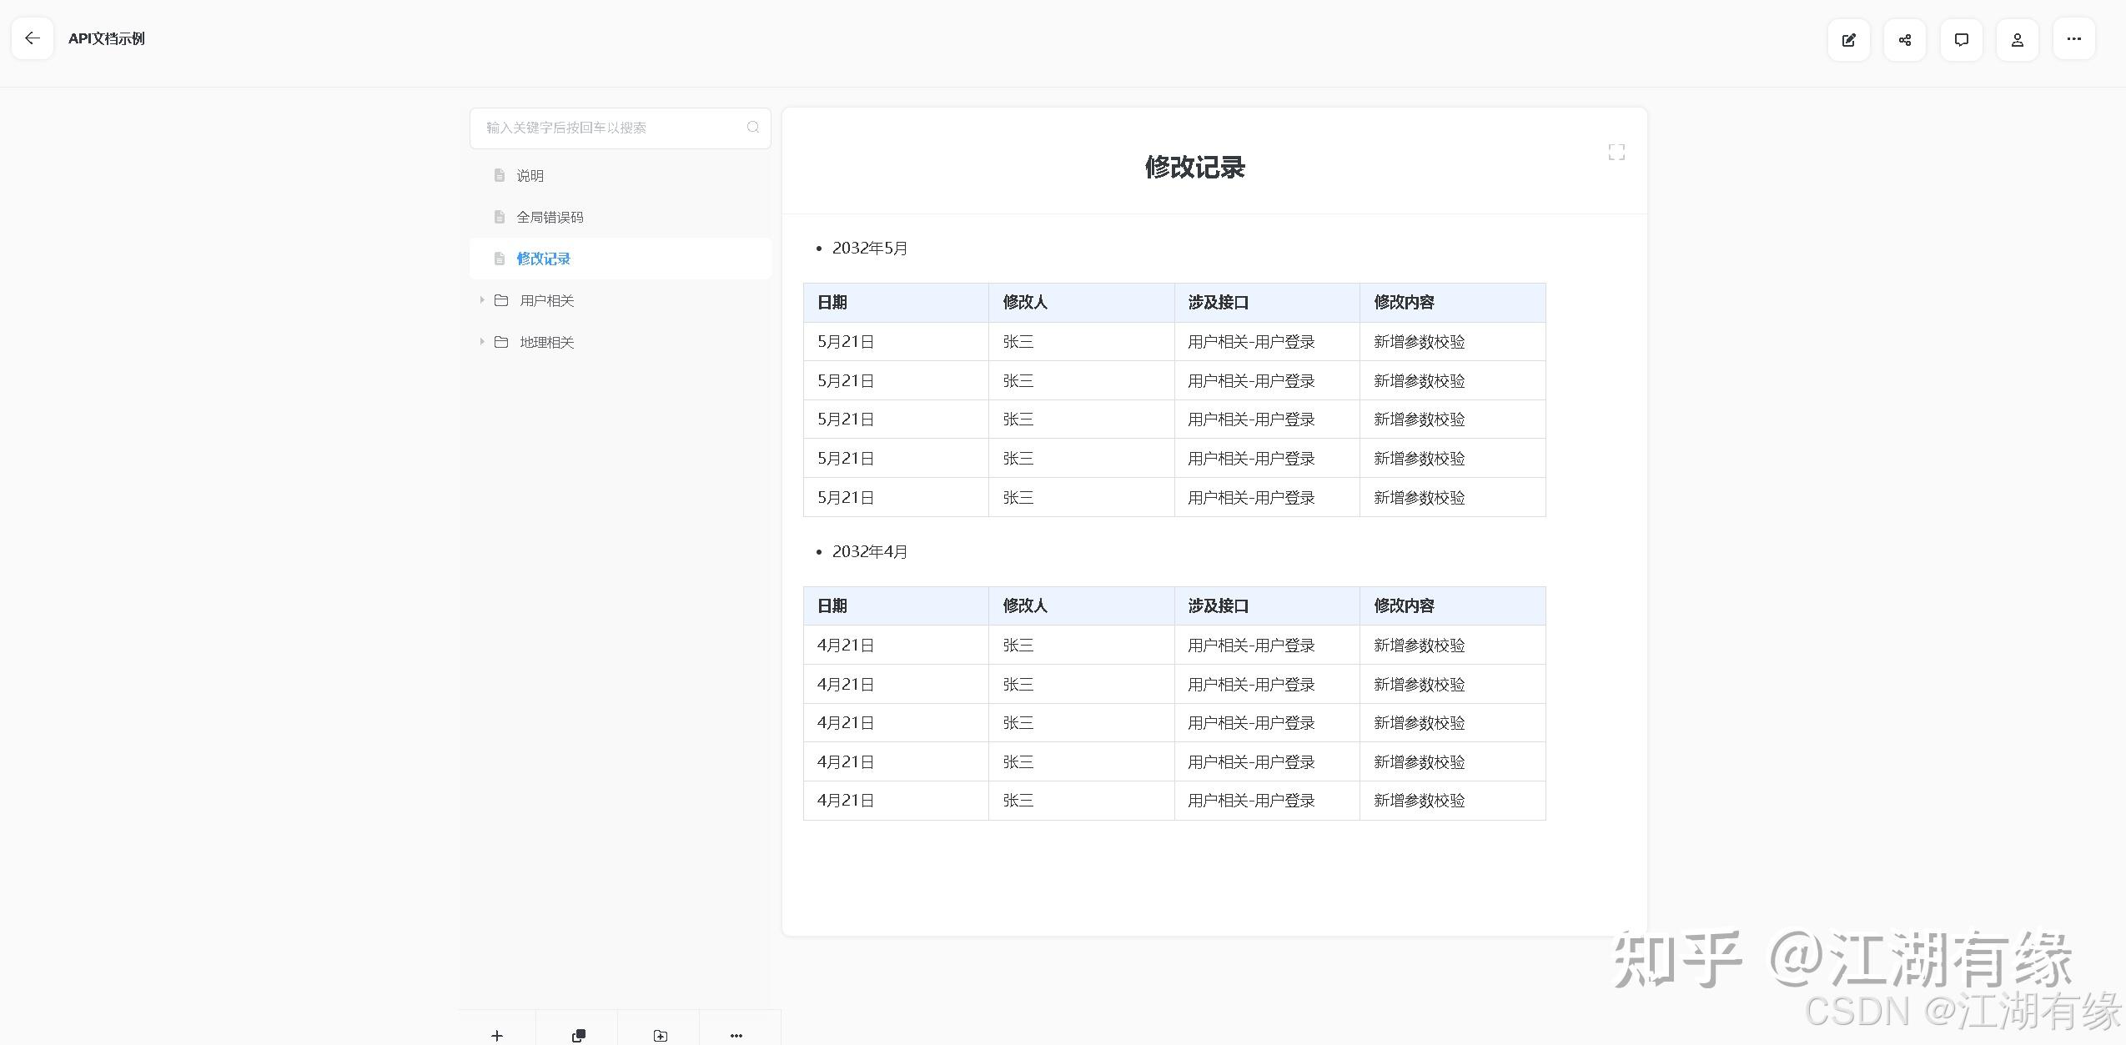
Task: Click the duplicate pages icon at the bottom
Action: coord(578,1035)
